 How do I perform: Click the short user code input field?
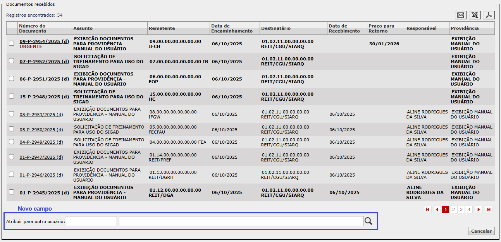click(x=91, y=221)
